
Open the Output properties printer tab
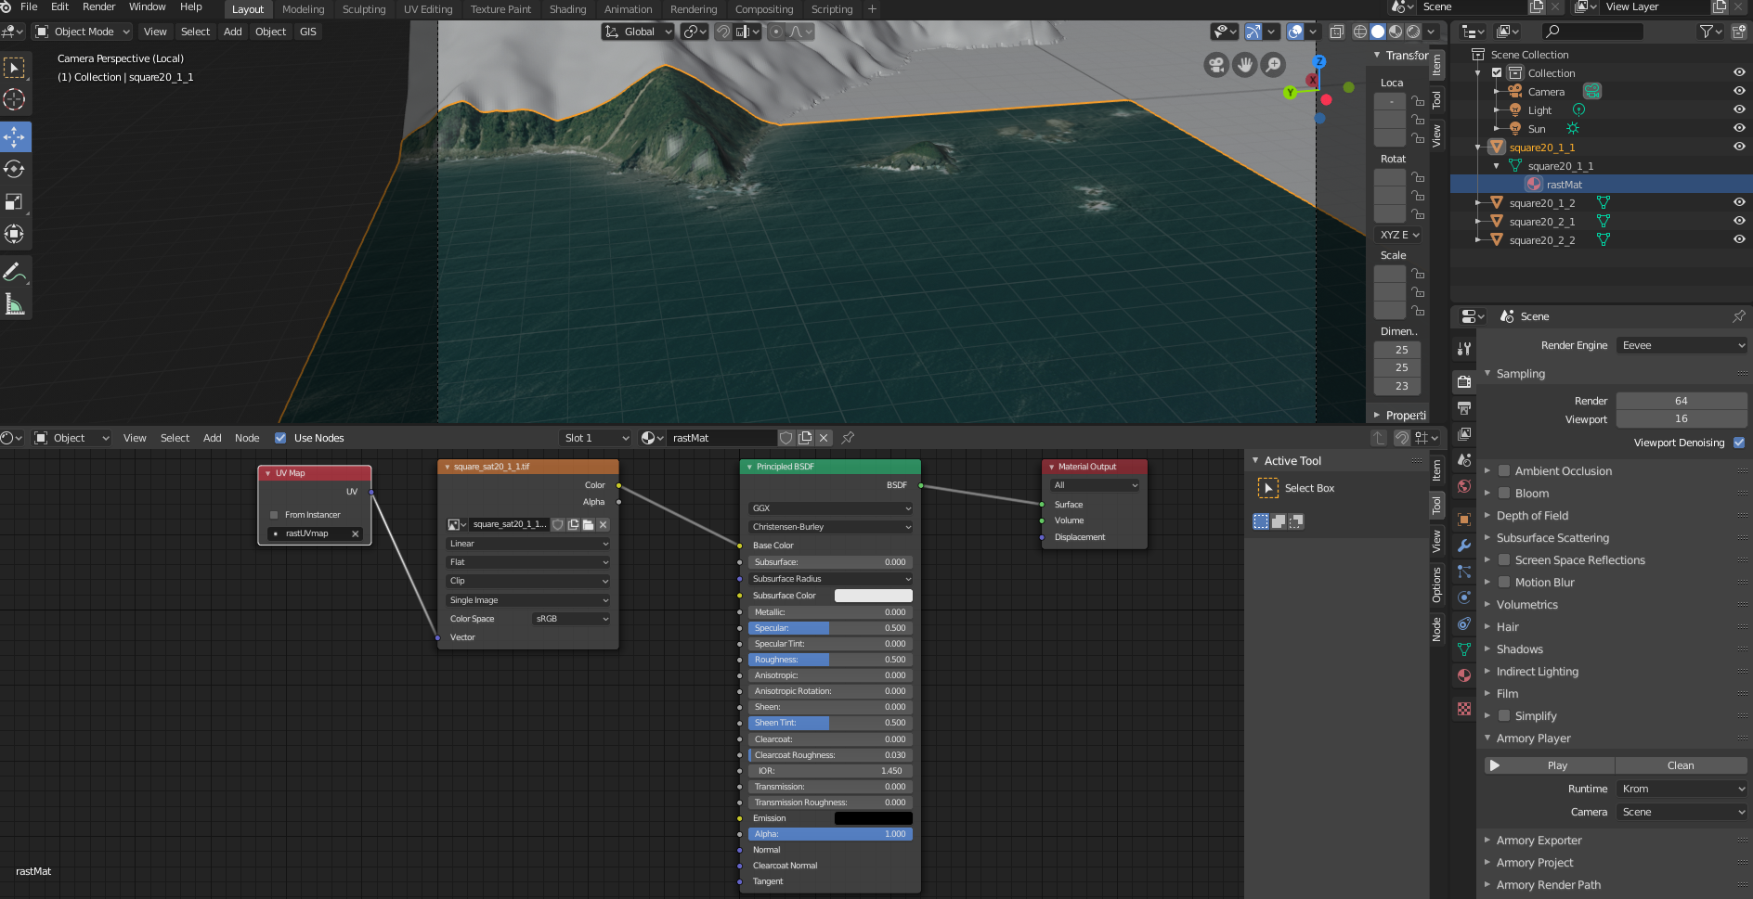pos(1464,408)
